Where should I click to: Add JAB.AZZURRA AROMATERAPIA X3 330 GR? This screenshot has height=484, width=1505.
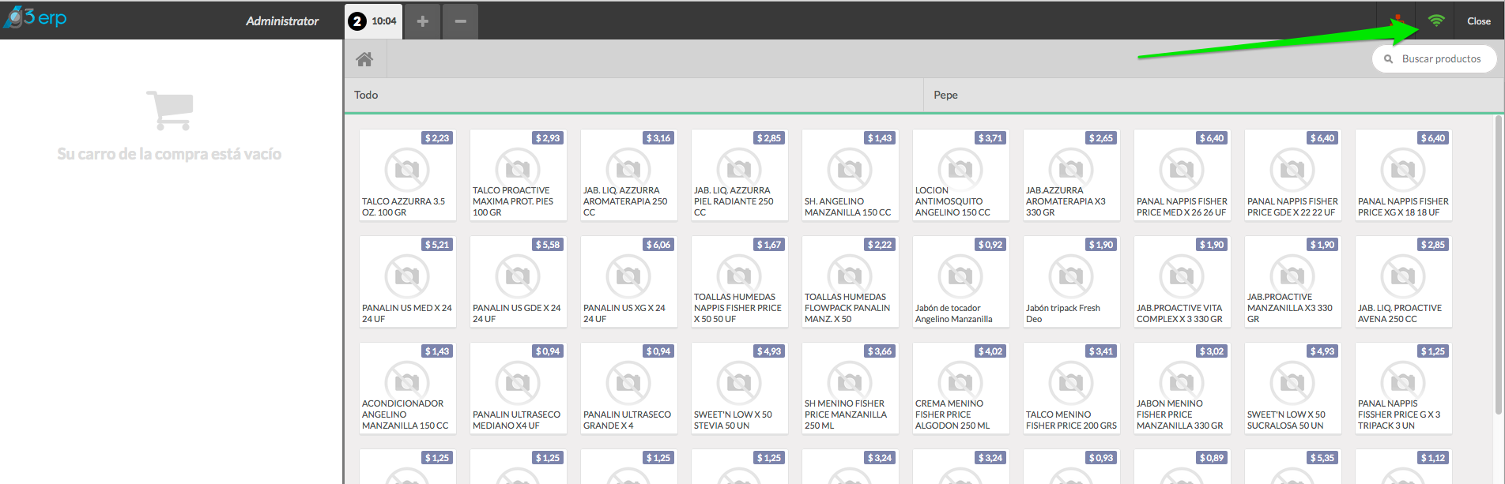tap(1071, 175)
